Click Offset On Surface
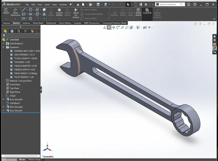218x161 pixels. point(76,13)
